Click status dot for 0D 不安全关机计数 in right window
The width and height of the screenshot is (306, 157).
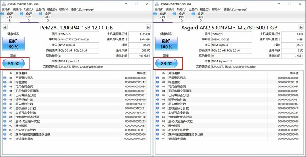[158, 130]
